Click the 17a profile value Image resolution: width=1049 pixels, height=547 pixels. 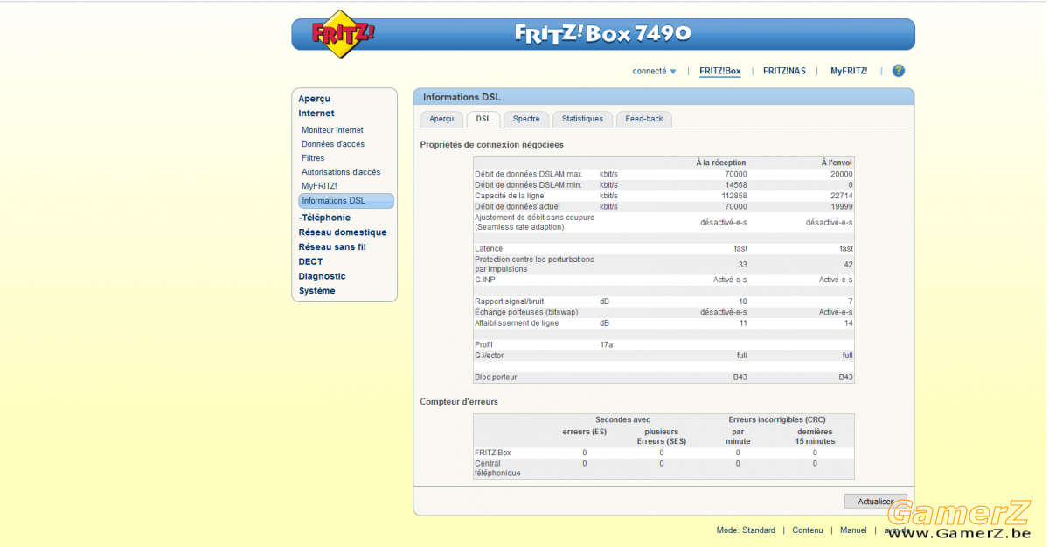coord(606,344)
